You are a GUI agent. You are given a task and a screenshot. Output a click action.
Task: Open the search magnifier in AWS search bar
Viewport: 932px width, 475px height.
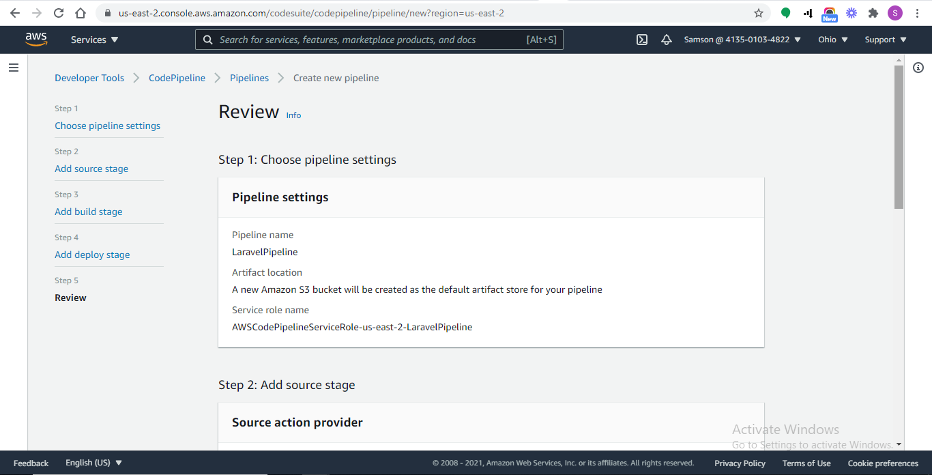pyautogui.click(x=208, y=40)
